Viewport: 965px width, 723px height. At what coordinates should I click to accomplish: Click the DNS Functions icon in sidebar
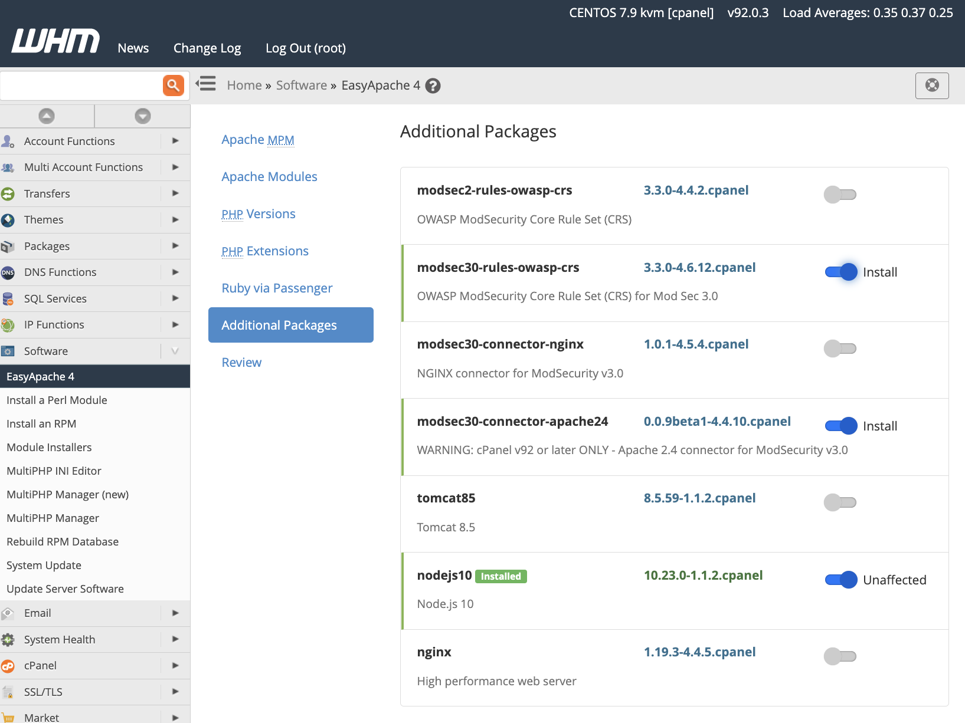tap(8, 272)
